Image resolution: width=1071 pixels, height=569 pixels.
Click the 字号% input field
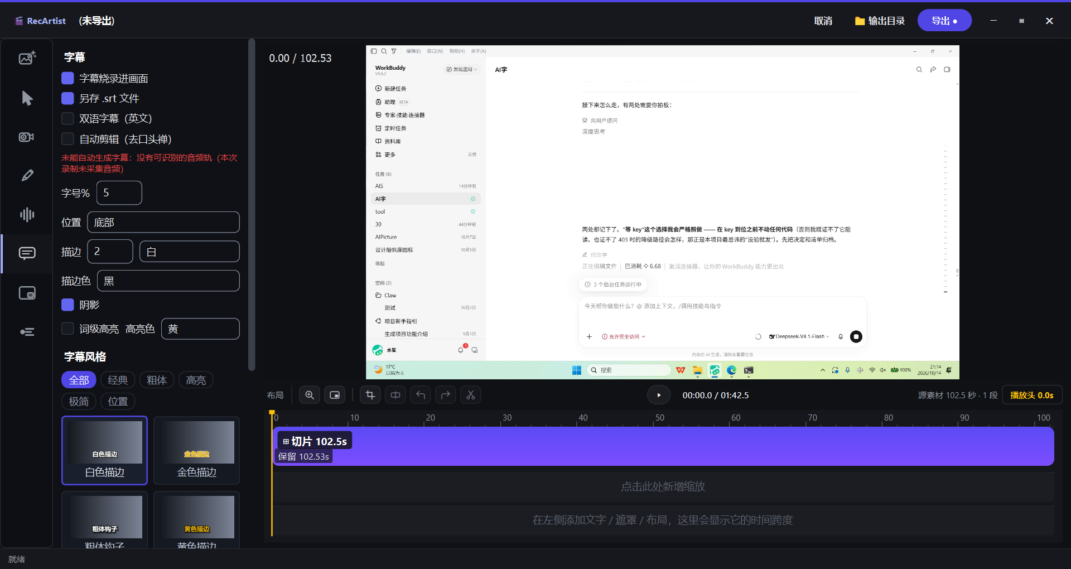pyautogui.click(x=119, y=192)
